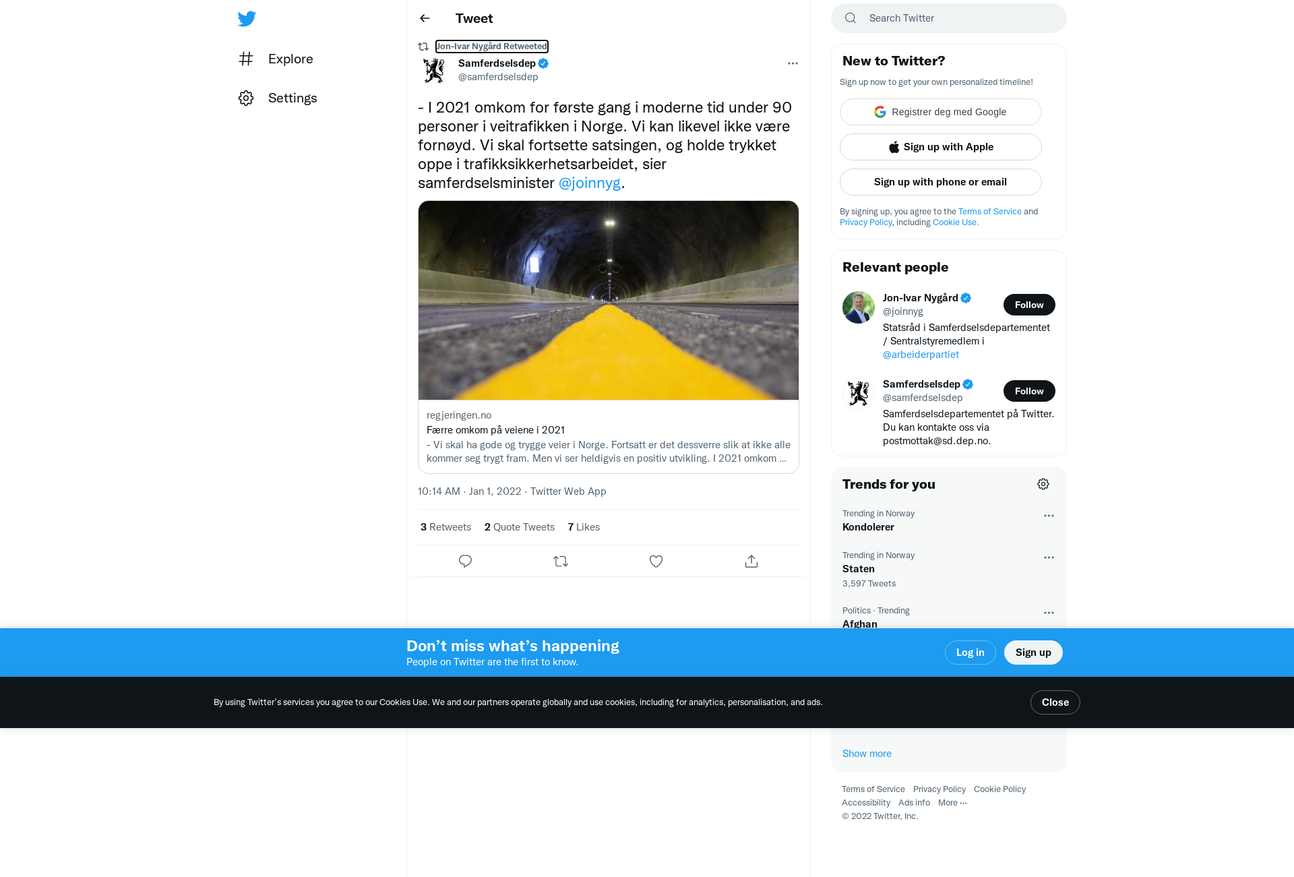Share the tweet using the share icon

[x=751, y=561]
